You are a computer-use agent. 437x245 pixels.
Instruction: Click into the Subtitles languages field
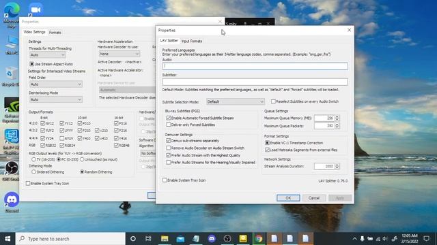click(255, 82)
